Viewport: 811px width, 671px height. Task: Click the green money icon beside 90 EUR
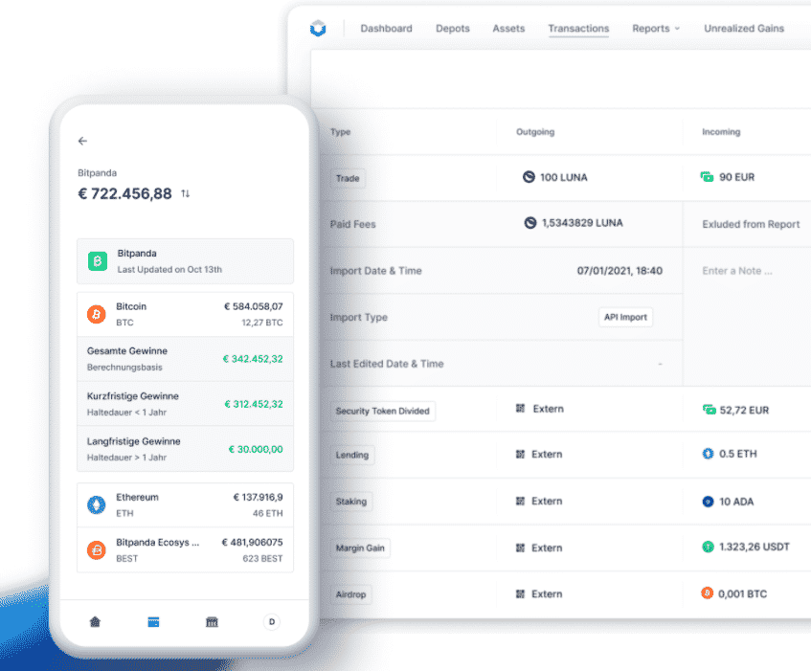click(x=707, y=177)
